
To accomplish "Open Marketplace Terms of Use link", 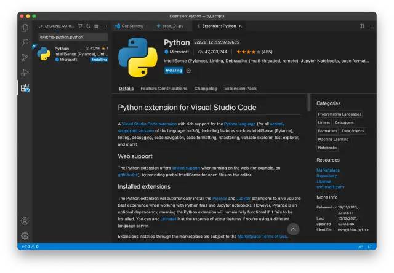I will 262,237.
